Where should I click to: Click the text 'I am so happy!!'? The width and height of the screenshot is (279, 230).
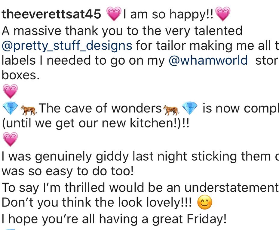[168, 14]
